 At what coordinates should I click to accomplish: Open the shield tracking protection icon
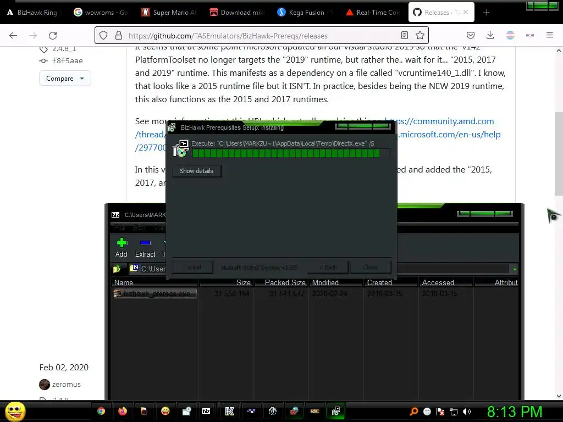(x=103, y=36)
